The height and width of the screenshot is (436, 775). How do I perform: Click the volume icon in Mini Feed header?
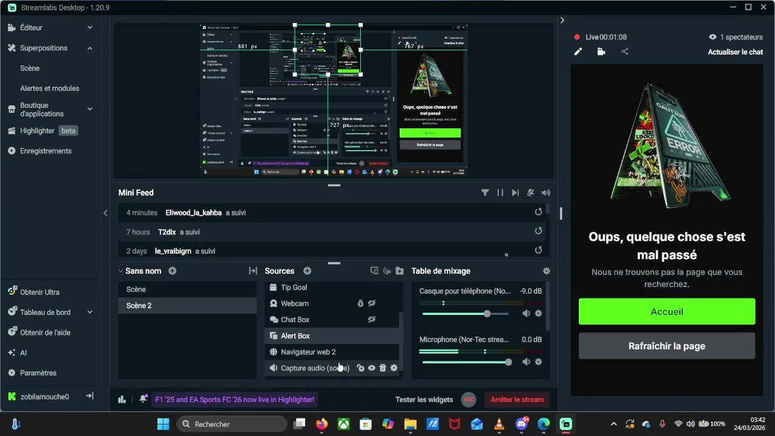coord(546,193)
